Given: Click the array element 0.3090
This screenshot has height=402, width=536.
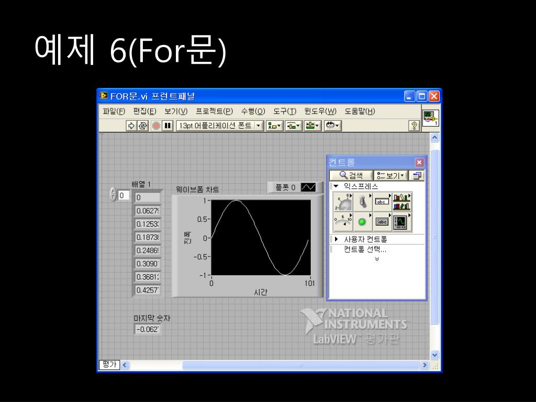Looking at the screenshot, I should click(x=148, y=264).
